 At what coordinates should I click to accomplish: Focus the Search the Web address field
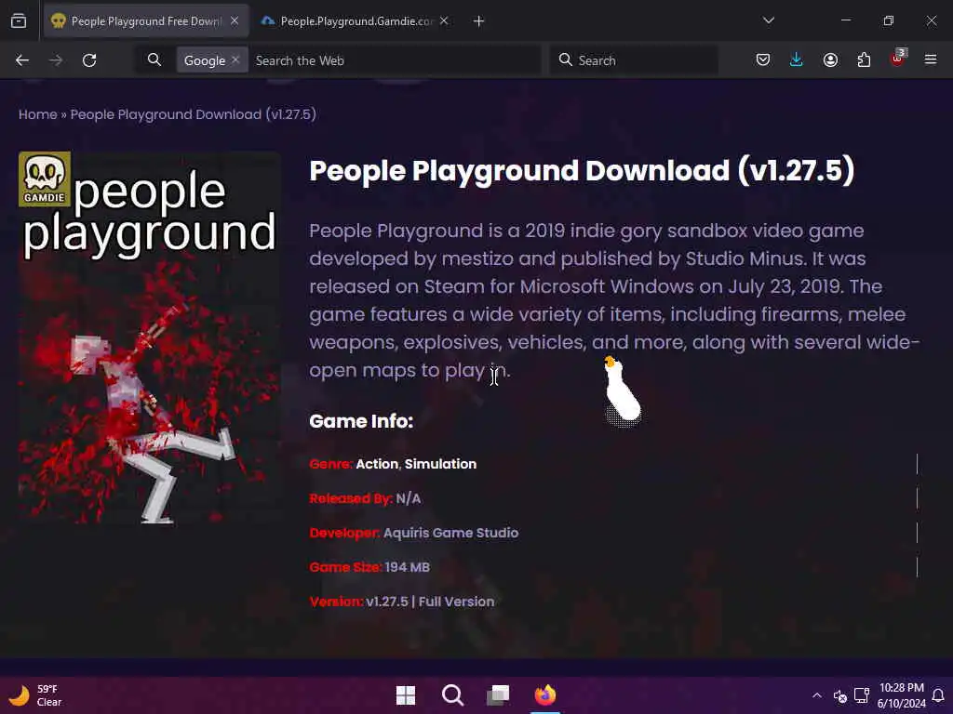point(395,60)
